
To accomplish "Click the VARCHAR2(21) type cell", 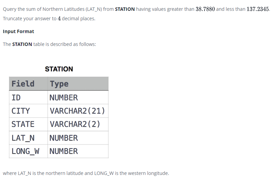I will click(78, 111).
